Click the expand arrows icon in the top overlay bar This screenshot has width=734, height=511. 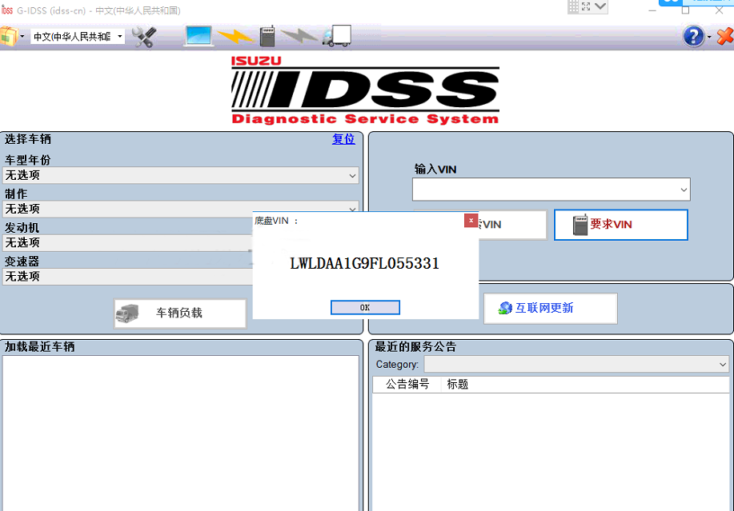586,6
